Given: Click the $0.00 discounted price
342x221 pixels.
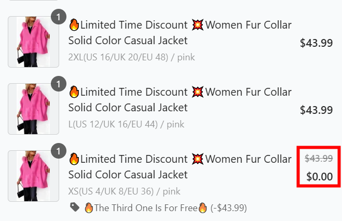Looking at the screenshot, I should coord(319,176).
